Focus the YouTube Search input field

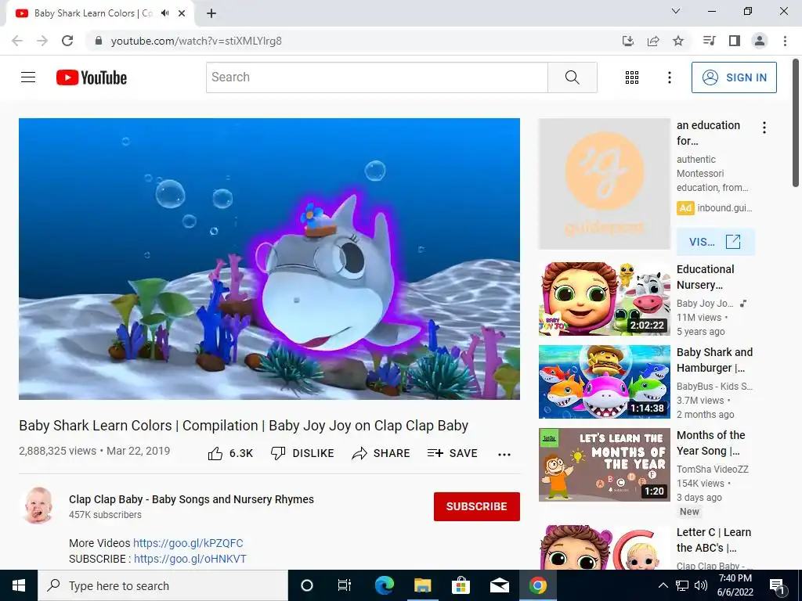[x=377, y=77]
